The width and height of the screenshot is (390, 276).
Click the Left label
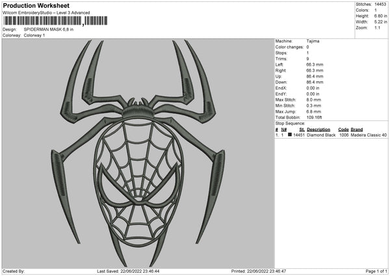point(279,64)
